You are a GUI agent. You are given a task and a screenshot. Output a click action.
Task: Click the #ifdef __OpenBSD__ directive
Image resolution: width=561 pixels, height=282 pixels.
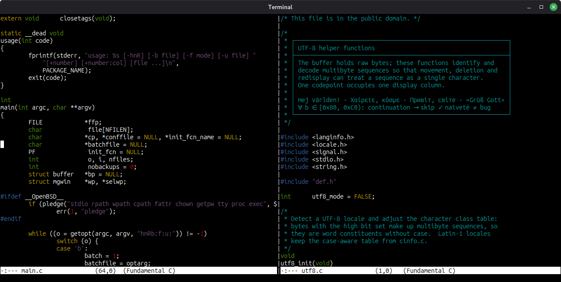pos(32,196)
